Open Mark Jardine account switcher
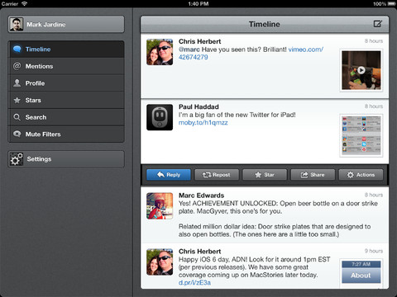Image resolution: width=397 pixels, height=297 pixels. 66,24
